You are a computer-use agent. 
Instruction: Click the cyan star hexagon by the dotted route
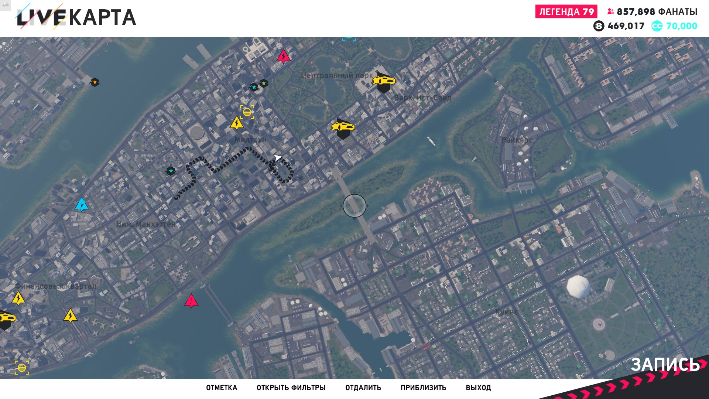click(x=171, y=171)
